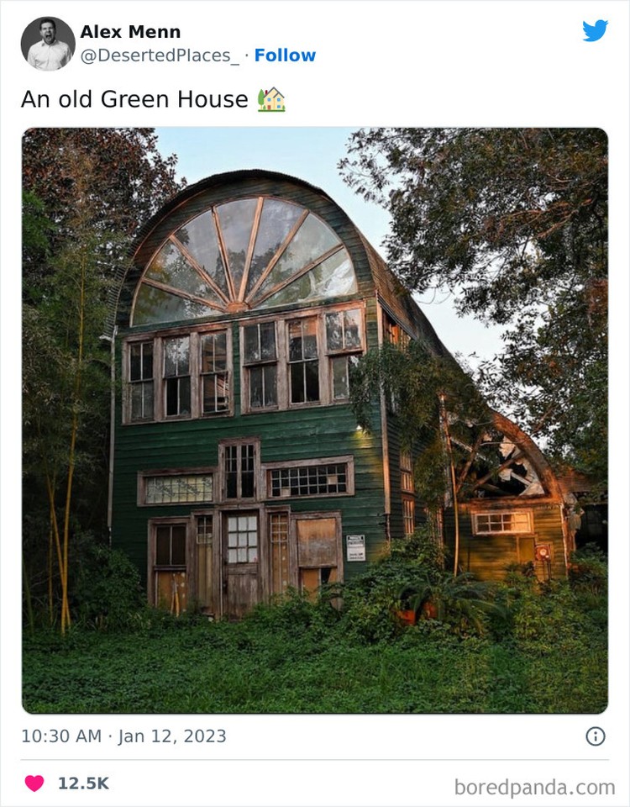Select the 'An old Green House' tweet text

pyautogui.click(x=134, y=99)
